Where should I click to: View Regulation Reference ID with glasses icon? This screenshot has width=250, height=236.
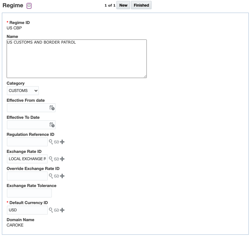coord(57,142)
